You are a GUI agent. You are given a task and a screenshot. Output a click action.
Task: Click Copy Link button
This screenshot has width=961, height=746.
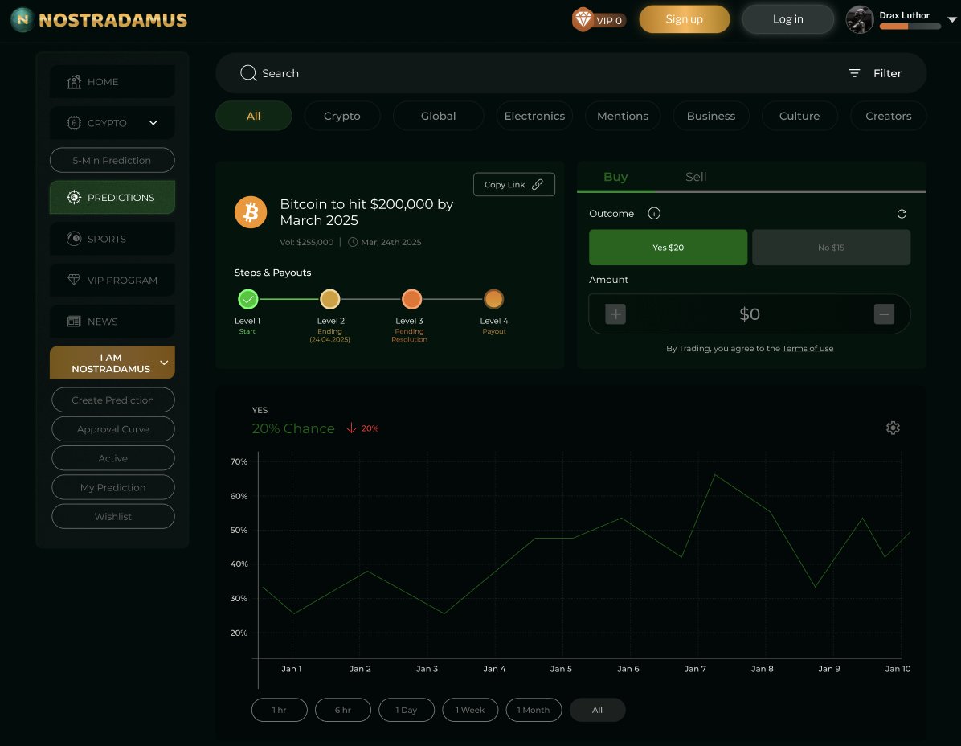tap(513, 185)
